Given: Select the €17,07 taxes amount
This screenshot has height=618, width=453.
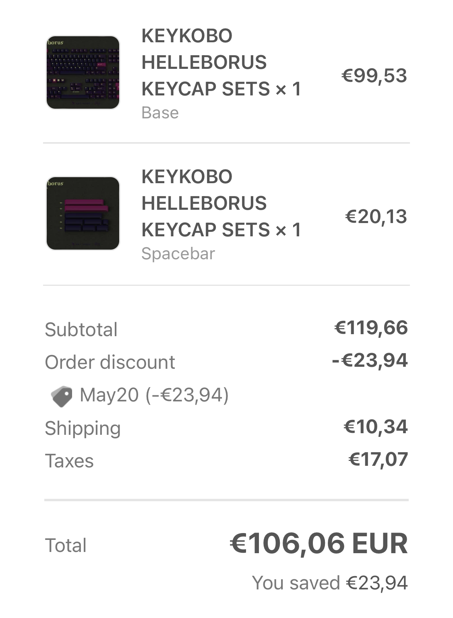Looking at the screenshot, I should 378,459.
